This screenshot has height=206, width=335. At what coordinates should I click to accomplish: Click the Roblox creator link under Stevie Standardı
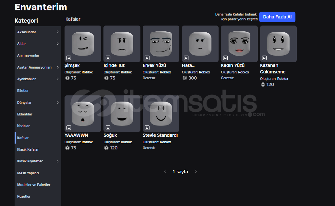point(165,142)
